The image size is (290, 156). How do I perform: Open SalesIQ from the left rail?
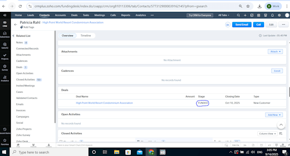pos(5,46)
